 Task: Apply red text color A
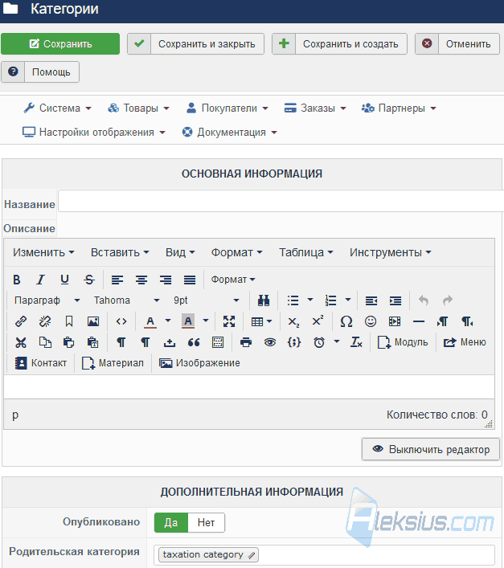pyautogui.click(x=150, y=321)
